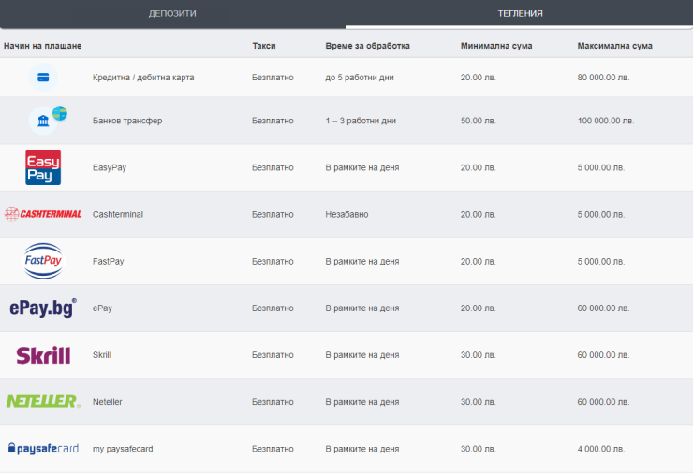Click the paysafecard logo
Image resolution: width=693 pixels, height=473 pixels.
click(x=43, y=449)
